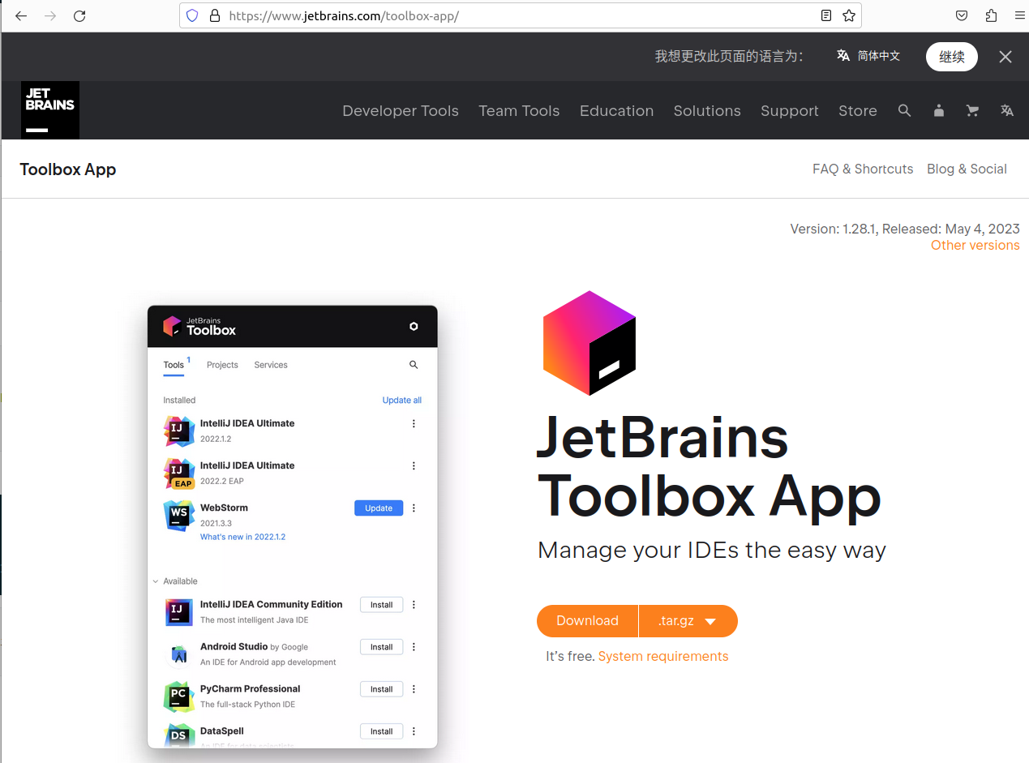The image size is (1029, 763).
Task: Open the .tar.gz format dropdown
Action: (x=688, y=621)
